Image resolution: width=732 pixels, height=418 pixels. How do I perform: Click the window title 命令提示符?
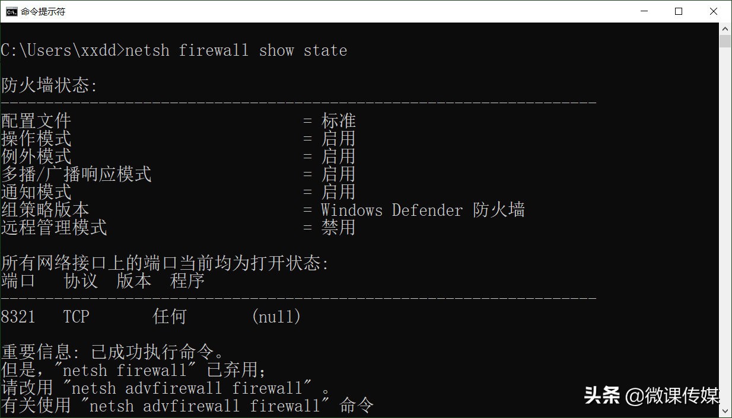(43, 11)
